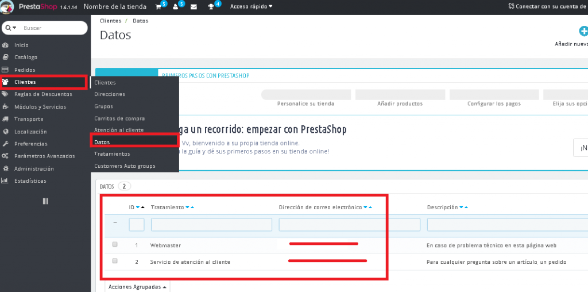Screen dimensions: 588x292
Task: Sort Dirección de correo electrónico descending arrow
Action: (x=365, y=207)
